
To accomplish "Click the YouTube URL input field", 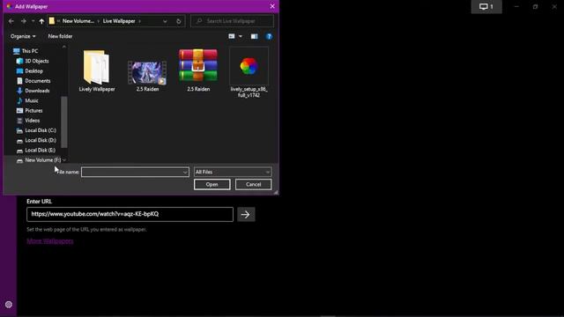I will [x=130, y=214].
